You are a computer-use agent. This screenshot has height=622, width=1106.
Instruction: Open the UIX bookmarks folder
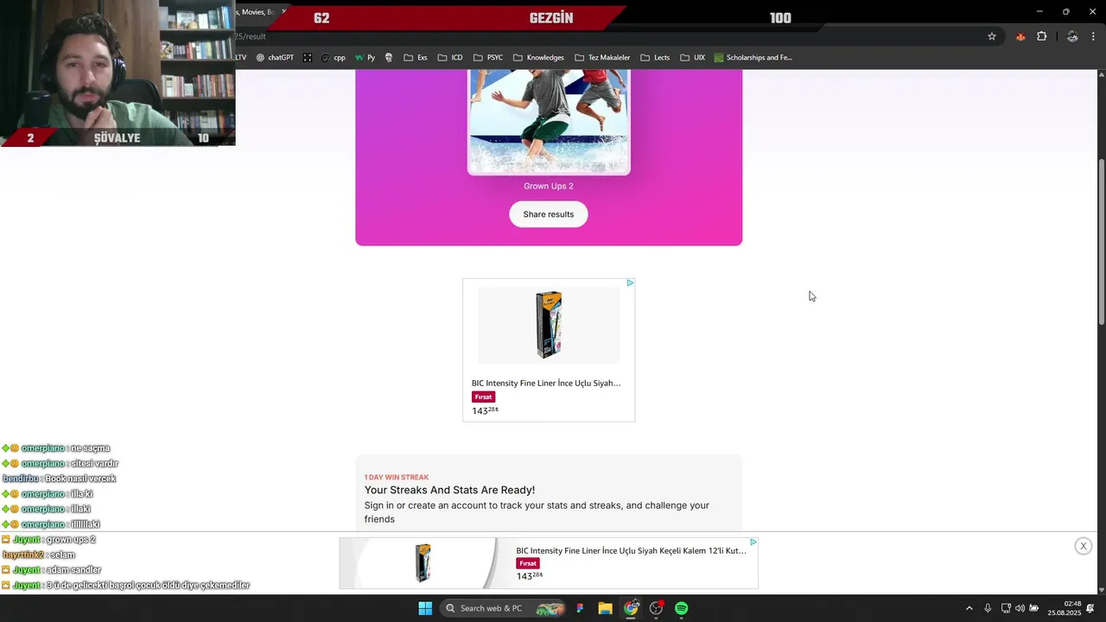pyautogui.click(x=693, y=58)
